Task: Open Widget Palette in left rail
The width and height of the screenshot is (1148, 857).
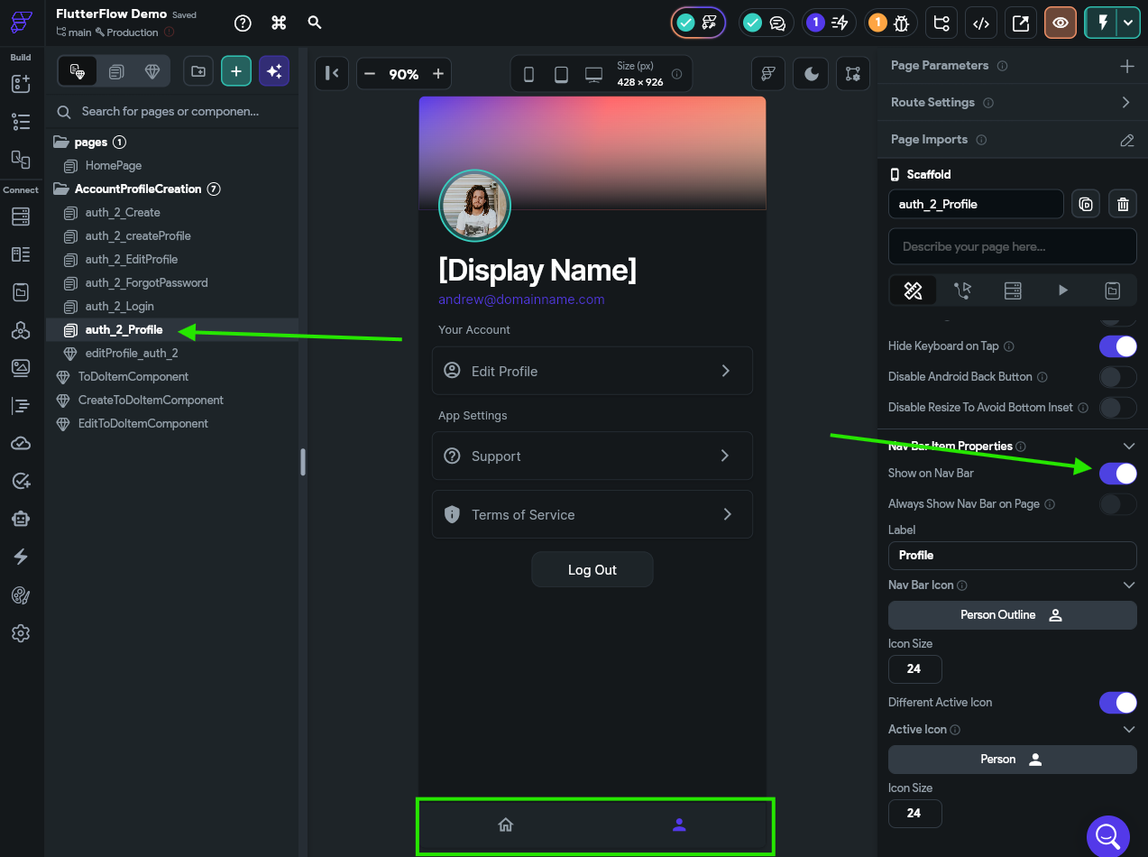Action: [21, 84]
